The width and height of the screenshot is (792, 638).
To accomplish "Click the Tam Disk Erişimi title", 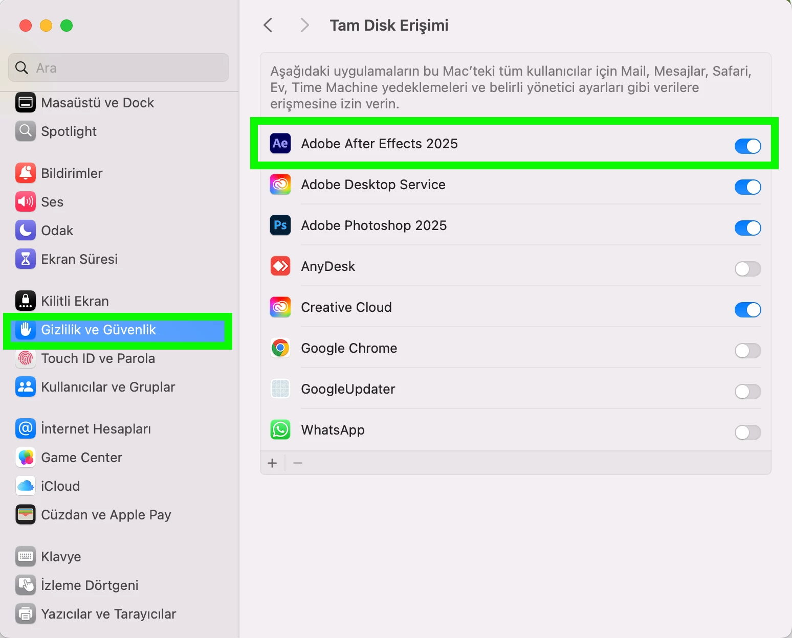I will [389, 25].
